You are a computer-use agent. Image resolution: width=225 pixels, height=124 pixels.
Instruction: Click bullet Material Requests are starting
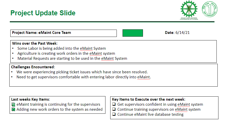[72, 58]
